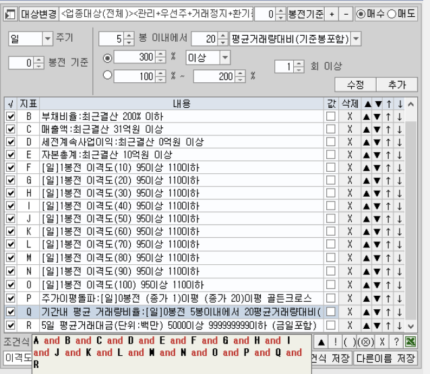Expand the 이상 comparison dropdown
This screenshot has height=374, width=430.
[x=224, y=58]
